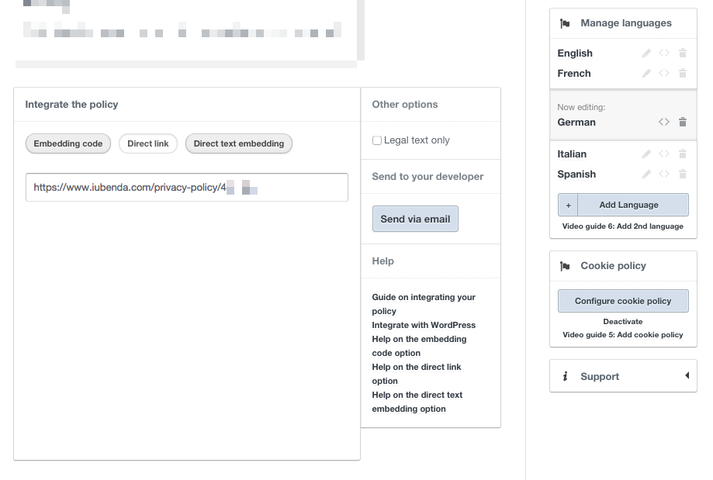Expand the Support panel arrow
The width and height of the screenshot is (713, 480).
tap(686, 376)
